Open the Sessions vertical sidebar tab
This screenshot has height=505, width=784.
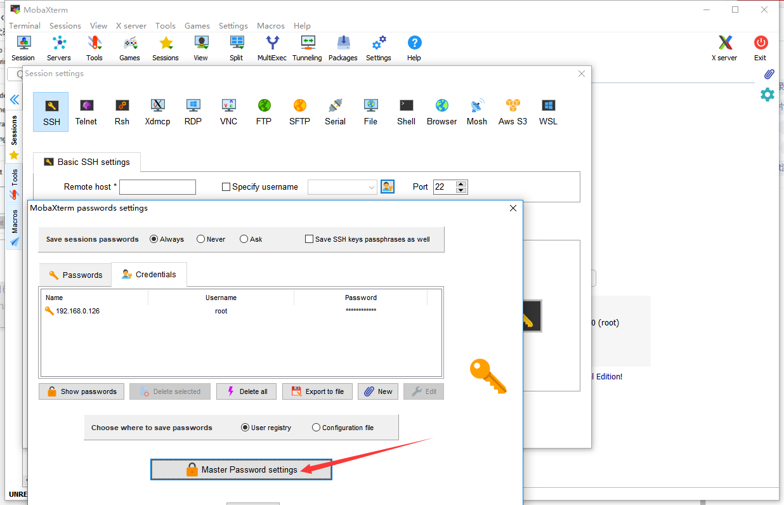click(14, 138)
